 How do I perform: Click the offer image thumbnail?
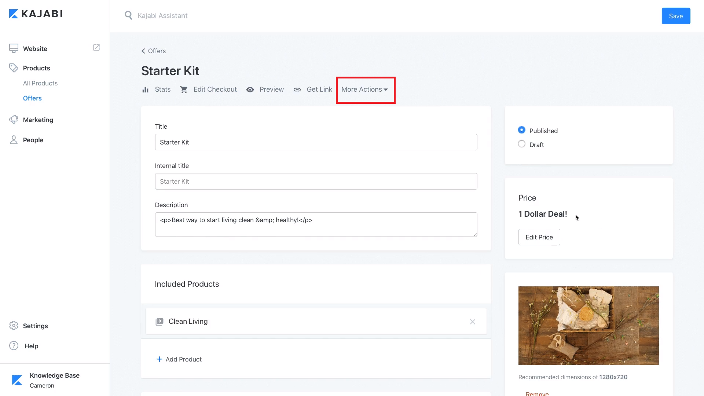click(588, 326)
